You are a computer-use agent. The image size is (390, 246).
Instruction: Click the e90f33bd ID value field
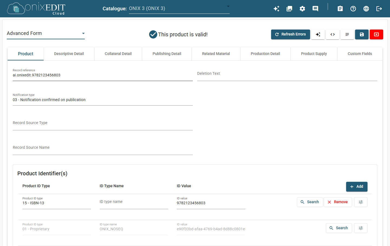211,229
